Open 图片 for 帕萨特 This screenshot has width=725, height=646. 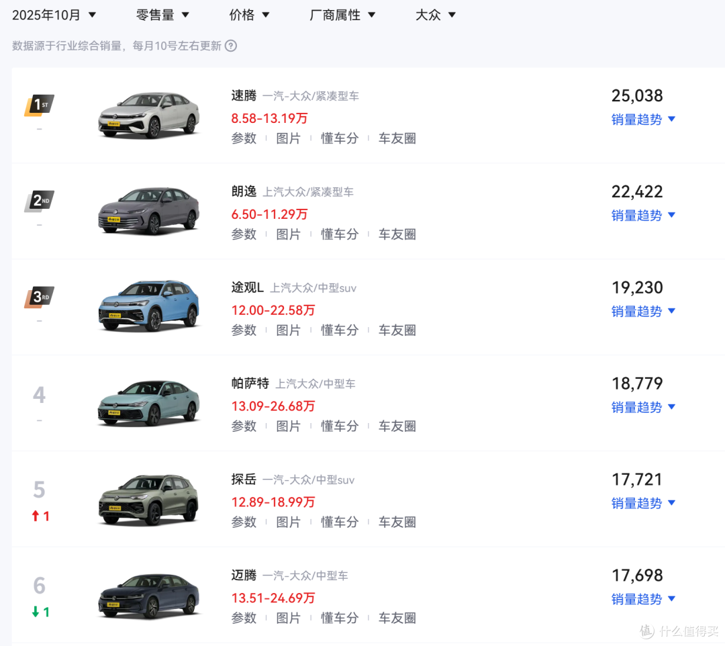[x=288, y=426]
